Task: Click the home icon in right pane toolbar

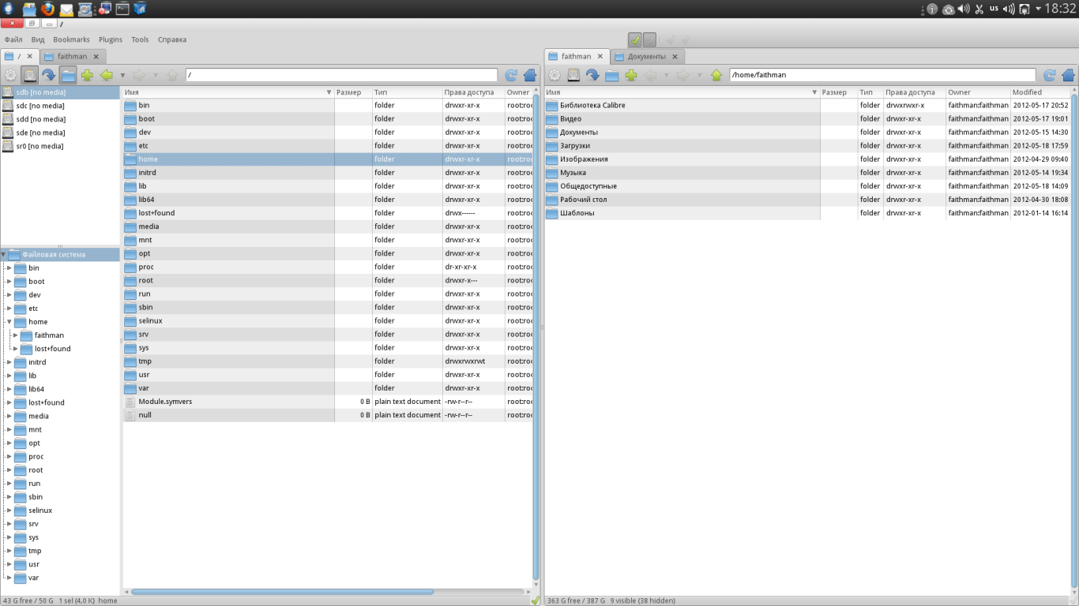Action: [1069, 75]
